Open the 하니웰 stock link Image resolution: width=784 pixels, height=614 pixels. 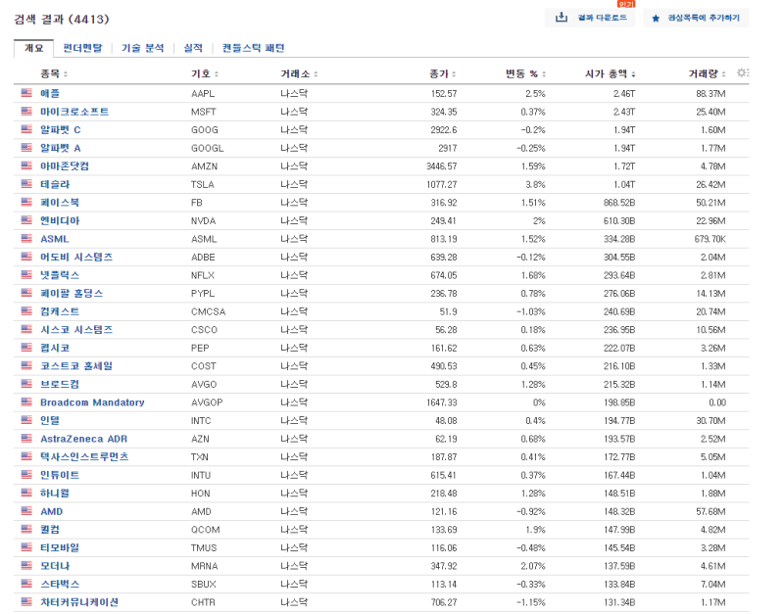(55, 494)
